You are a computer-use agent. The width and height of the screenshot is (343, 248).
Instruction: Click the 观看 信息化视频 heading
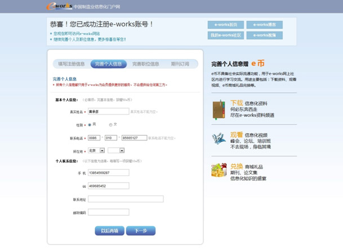coord(249,135)
